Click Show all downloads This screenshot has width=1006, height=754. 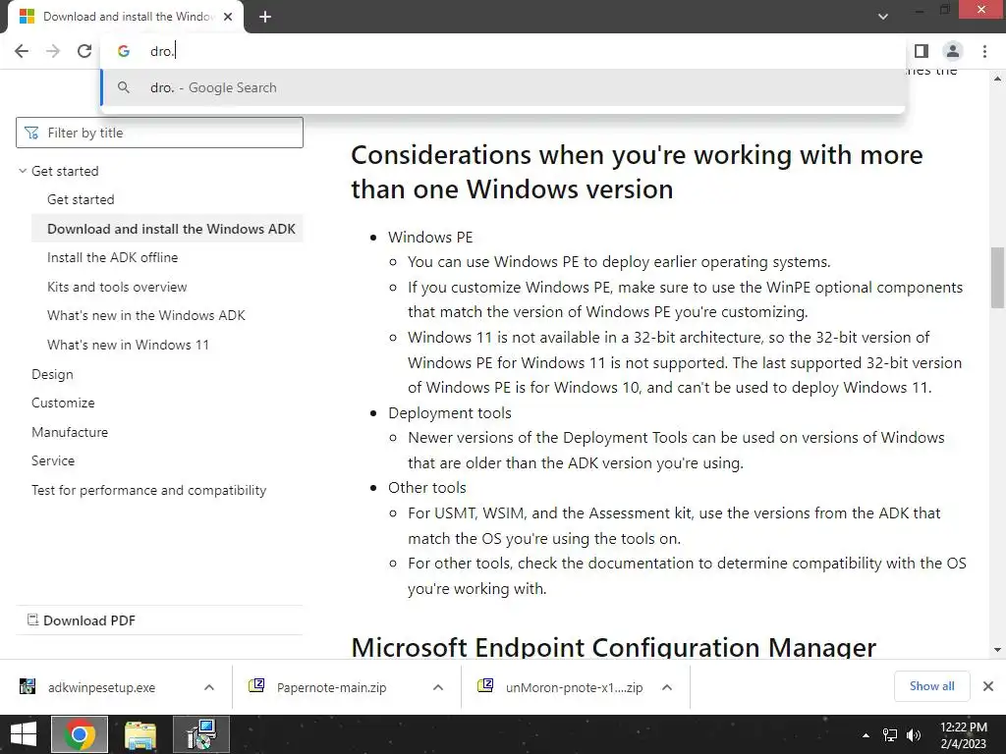click(x=931, y=686)
